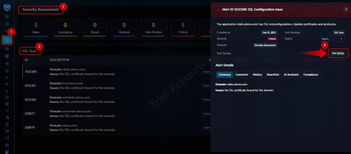Click the Security Assessment page heading
This screenshot has width=351, height=154.
[41, 10]
